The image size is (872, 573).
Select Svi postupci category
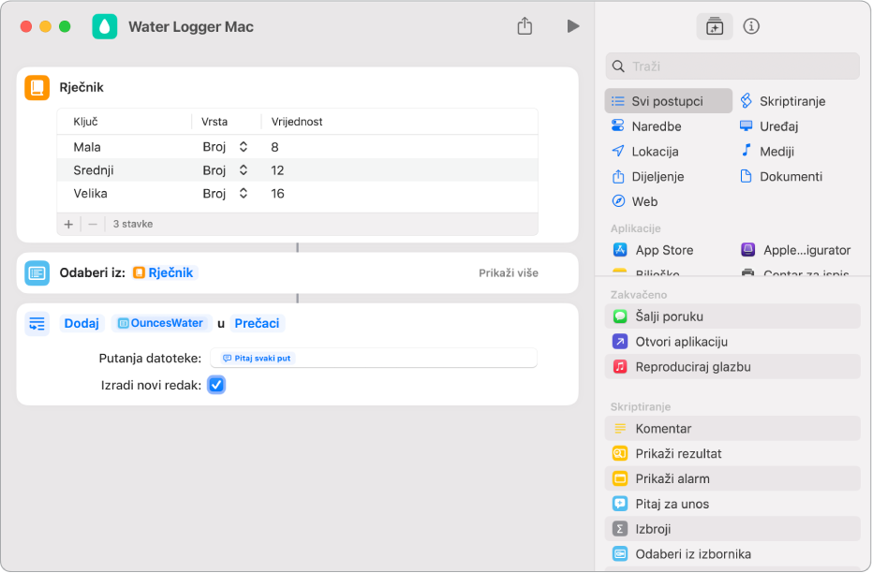[x=669, y=101]
